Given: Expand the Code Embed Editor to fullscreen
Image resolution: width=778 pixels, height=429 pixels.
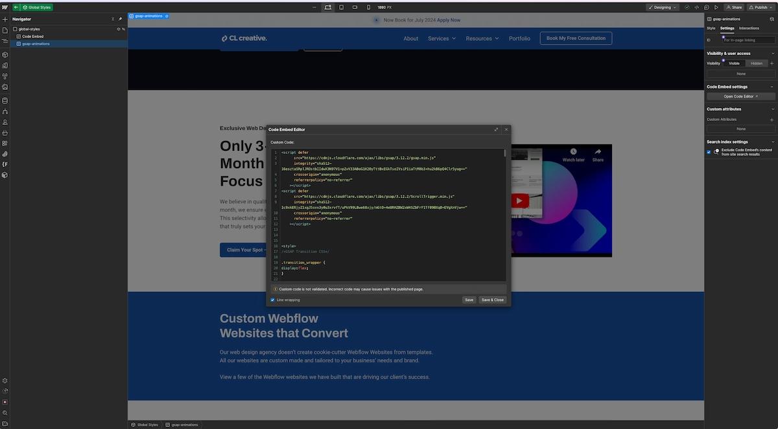Looking at the screenshot, I should click(497, 129).
